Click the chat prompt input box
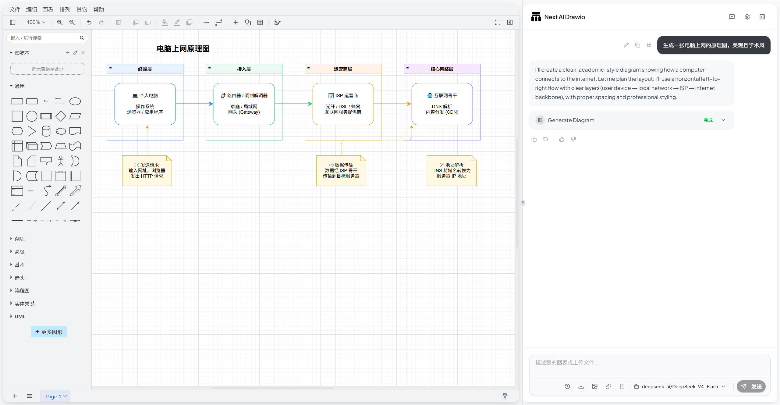 tap(650, 366)
